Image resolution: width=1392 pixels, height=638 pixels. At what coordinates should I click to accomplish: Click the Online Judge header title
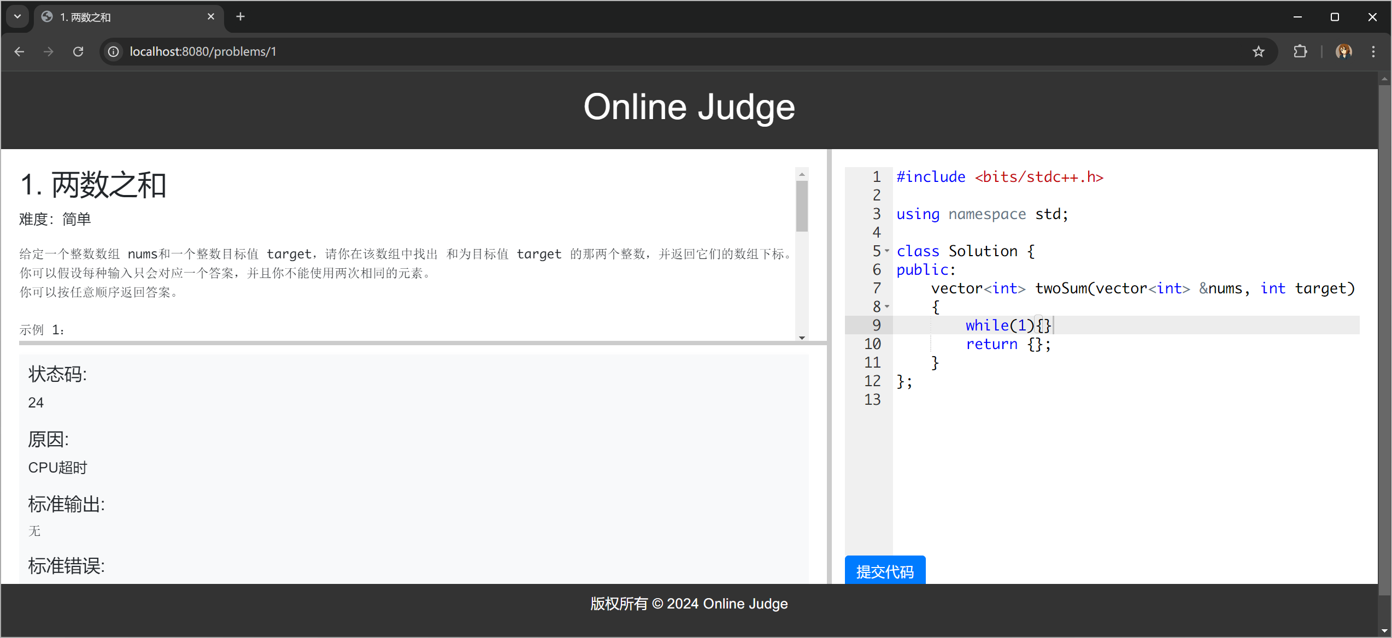coord(689,107)
